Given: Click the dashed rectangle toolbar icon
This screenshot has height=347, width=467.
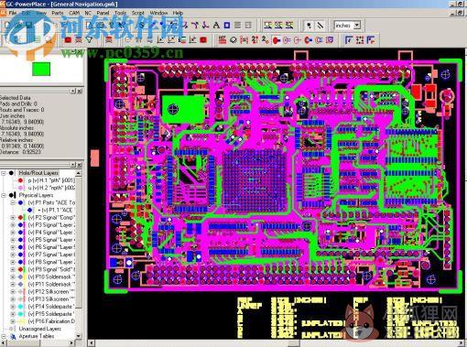Looking at the screenshot, I should pyautogui.click(x=248, y=25).
